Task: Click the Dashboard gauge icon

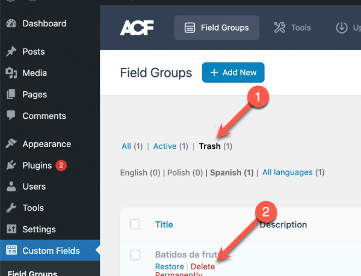Action: pos(11,23)
